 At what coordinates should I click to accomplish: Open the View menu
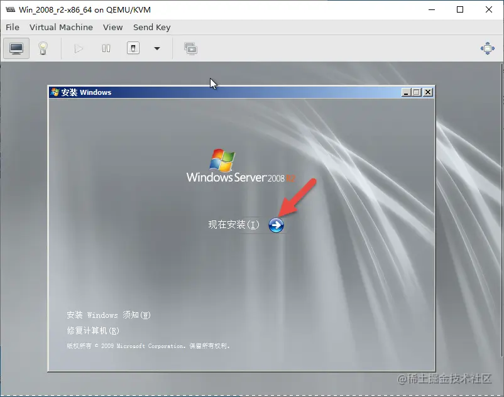(113, 27)
